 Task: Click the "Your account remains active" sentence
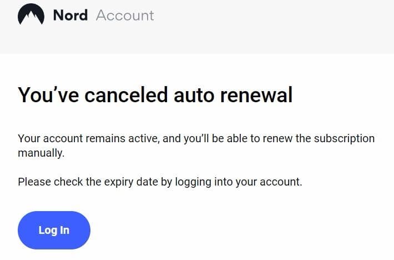pos(196,146)
